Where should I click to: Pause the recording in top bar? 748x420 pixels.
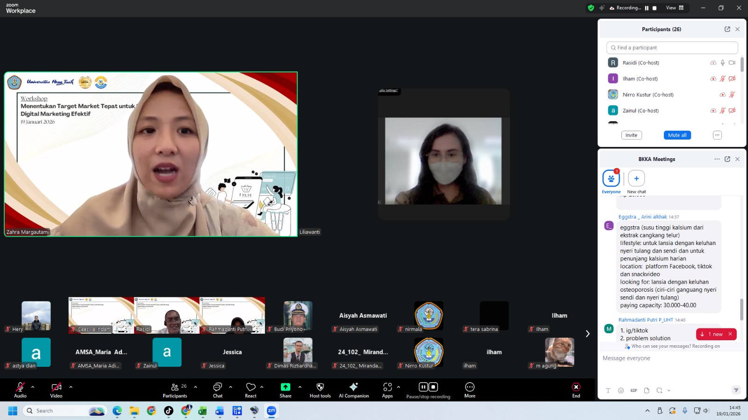(x=647, y=8)
